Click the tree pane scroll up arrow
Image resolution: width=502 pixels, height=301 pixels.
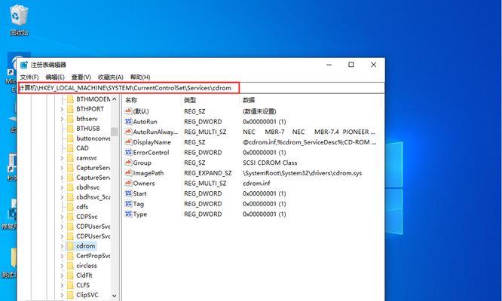115,99
